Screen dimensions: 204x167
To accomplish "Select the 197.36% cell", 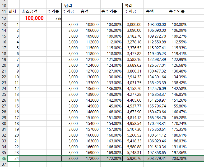I will tap(178, 152).
